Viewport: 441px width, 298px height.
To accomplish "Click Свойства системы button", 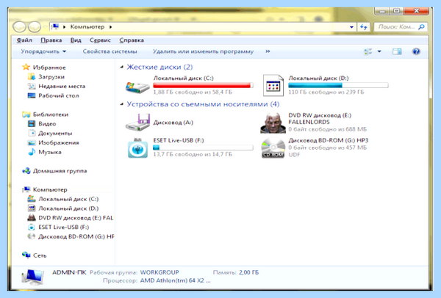I will (x=110, y=51).
